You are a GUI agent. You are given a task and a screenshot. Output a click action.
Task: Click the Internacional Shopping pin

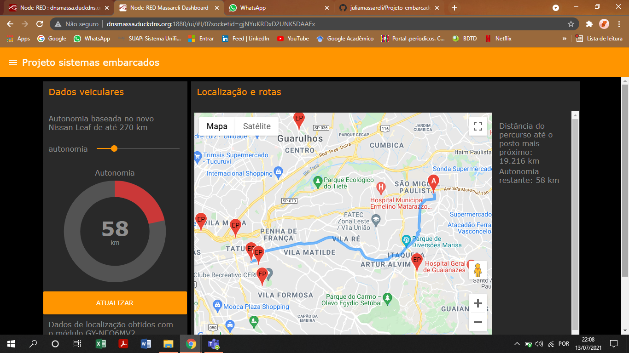click(x=278, y=172)
